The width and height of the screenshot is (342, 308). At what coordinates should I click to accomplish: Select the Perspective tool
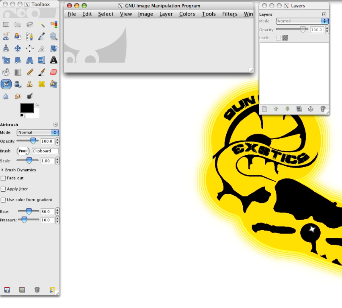point(30,60)
